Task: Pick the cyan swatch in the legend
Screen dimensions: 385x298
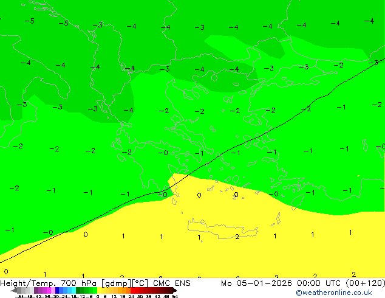Action: (73, 290)
